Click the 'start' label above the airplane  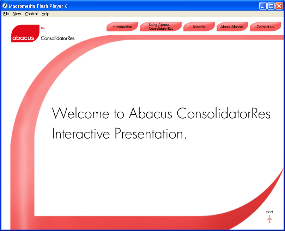coord(269,212)
